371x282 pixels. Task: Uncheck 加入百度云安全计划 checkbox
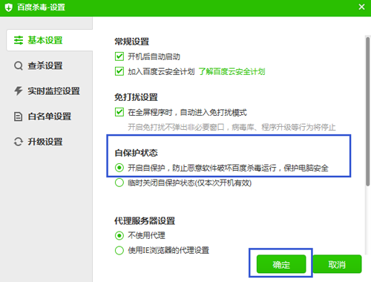click(119, 71)
